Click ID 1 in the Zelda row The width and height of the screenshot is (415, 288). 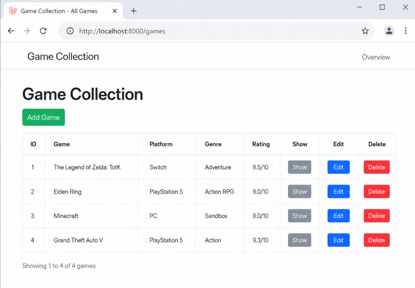click(33, 167)
